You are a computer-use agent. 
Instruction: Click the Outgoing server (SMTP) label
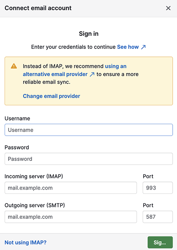point(35,205)
